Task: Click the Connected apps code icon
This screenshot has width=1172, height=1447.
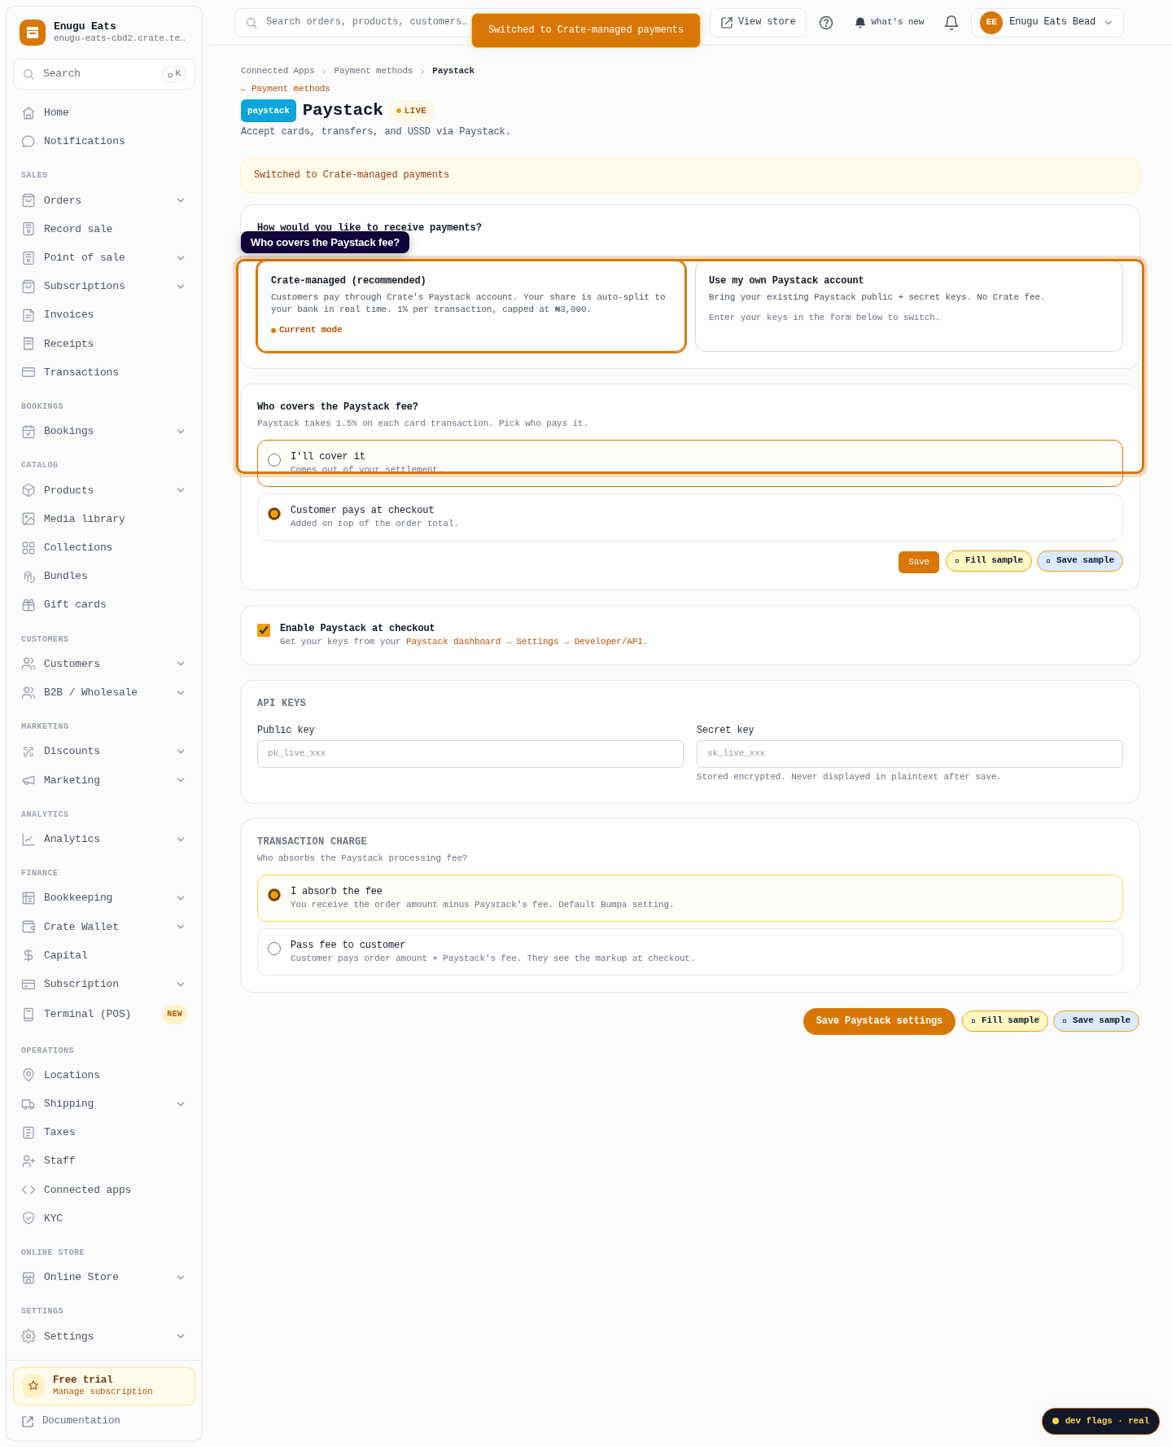Action: click(x=28, y=1190)
